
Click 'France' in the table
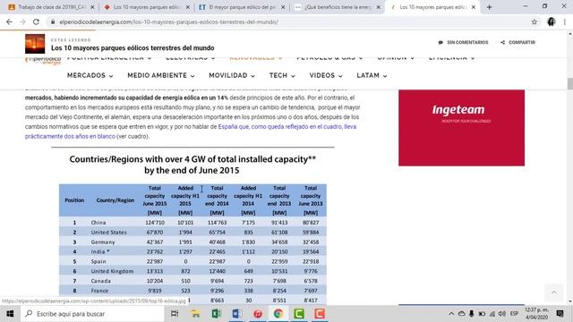click(99, 291)
